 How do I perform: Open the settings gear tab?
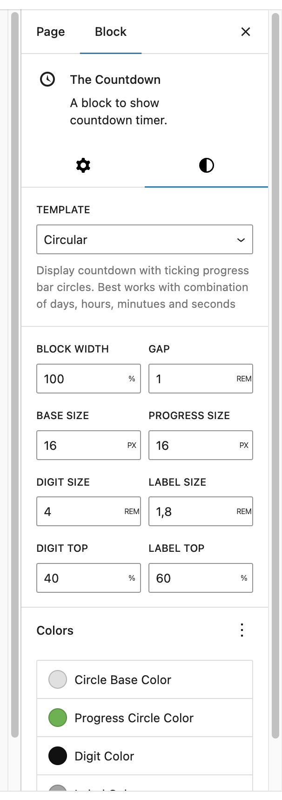83,165
